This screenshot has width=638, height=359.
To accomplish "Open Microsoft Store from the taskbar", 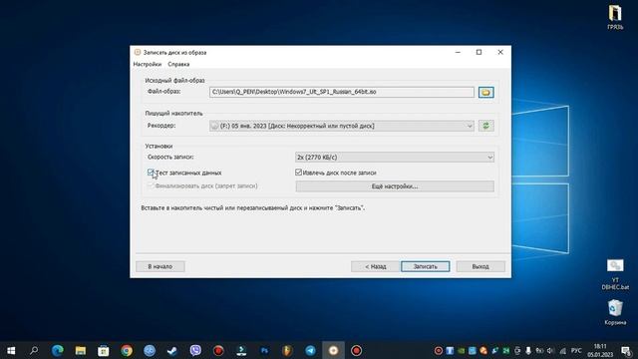I will coord(104,350).
